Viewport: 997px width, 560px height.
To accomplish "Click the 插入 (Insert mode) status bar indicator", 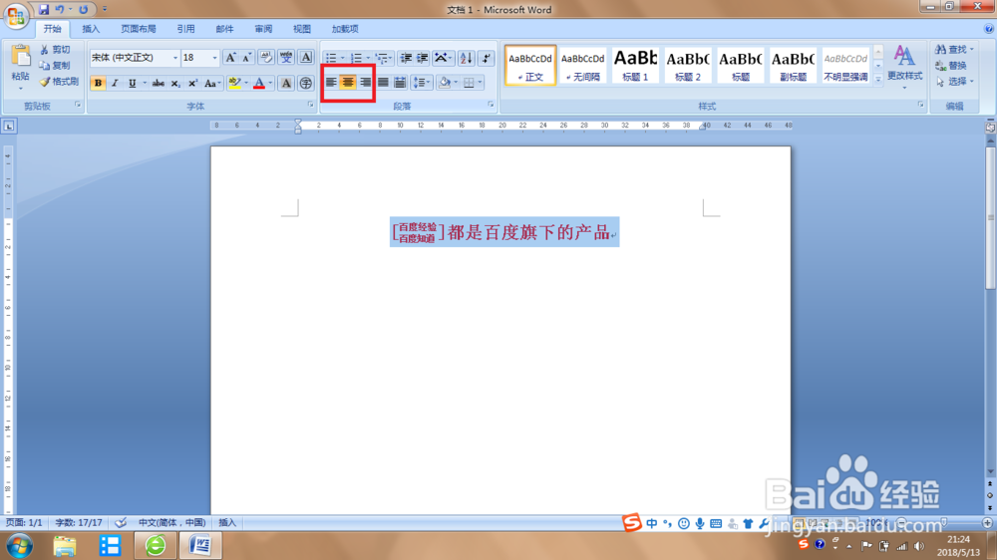I will (227, 522).
